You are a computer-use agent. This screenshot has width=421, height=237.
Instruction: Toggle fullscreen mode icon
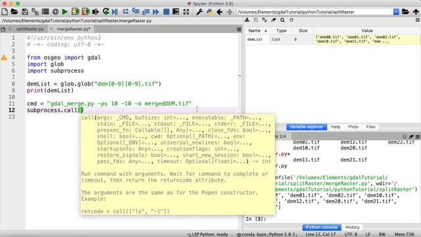point(186,12)
